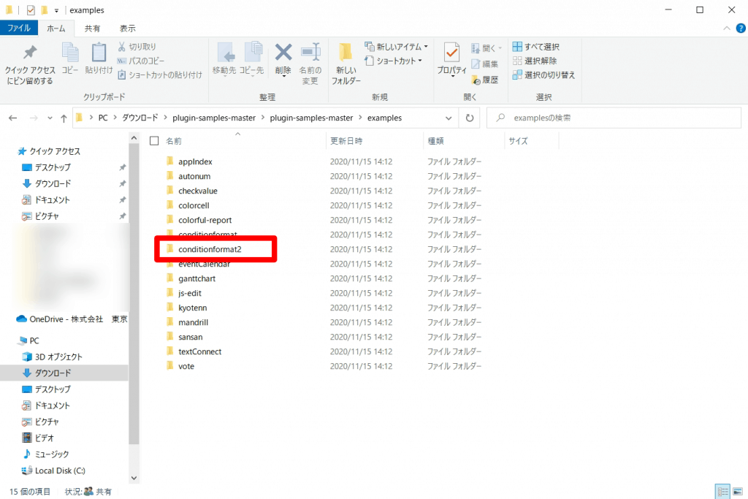Click the Rename icon in ribbon
This screenshot has height=499, width=748.
pyautogui.click(x=310, y=54)
